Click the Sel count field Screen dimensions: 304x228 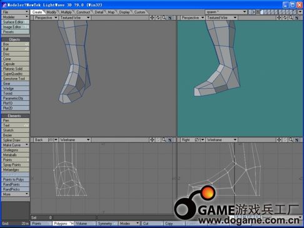pos(41,217)
